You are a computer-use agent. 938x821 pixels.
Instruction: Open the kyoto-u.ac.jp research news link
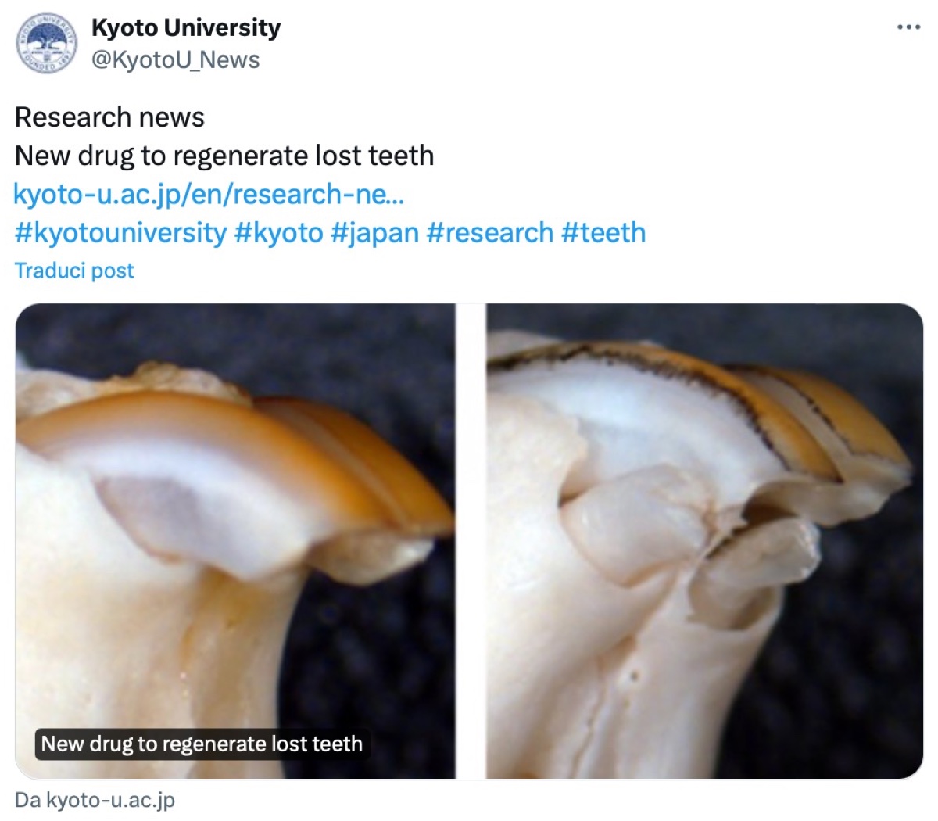pos(209,194)
